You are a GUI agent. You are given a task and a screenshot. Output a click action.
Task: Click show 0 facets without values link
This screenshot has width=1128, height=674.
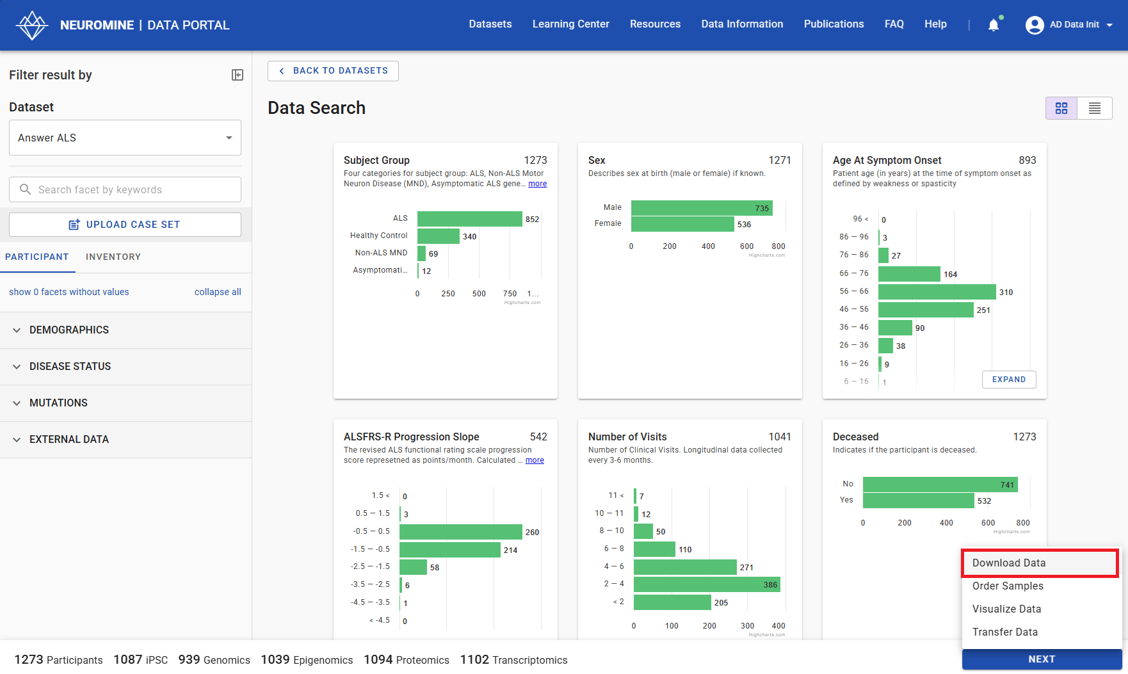tap(69, 292)
